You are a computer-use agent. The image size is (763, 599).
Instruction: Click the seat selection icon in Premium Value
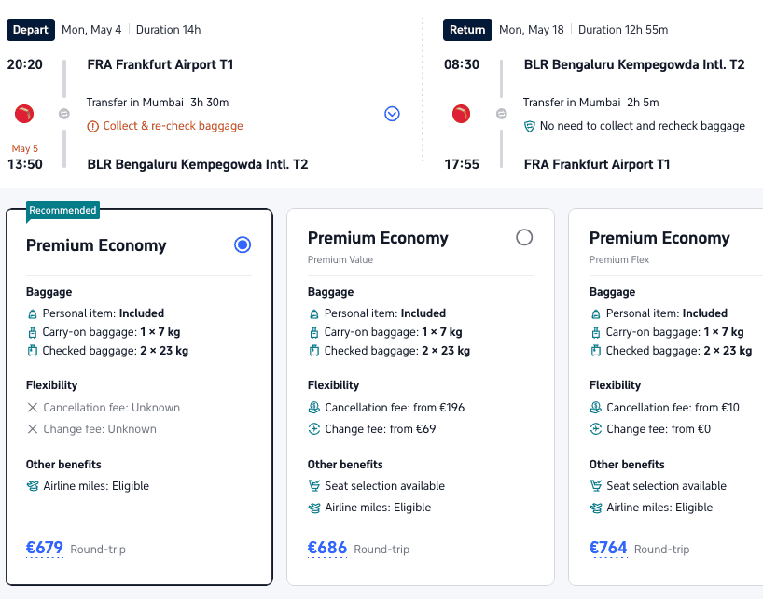coord(314,486)
